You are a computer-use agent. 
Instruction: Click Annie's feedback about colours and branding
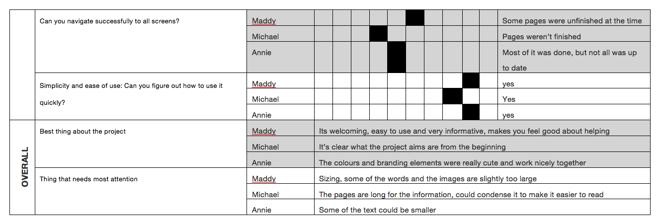(452, 163)
